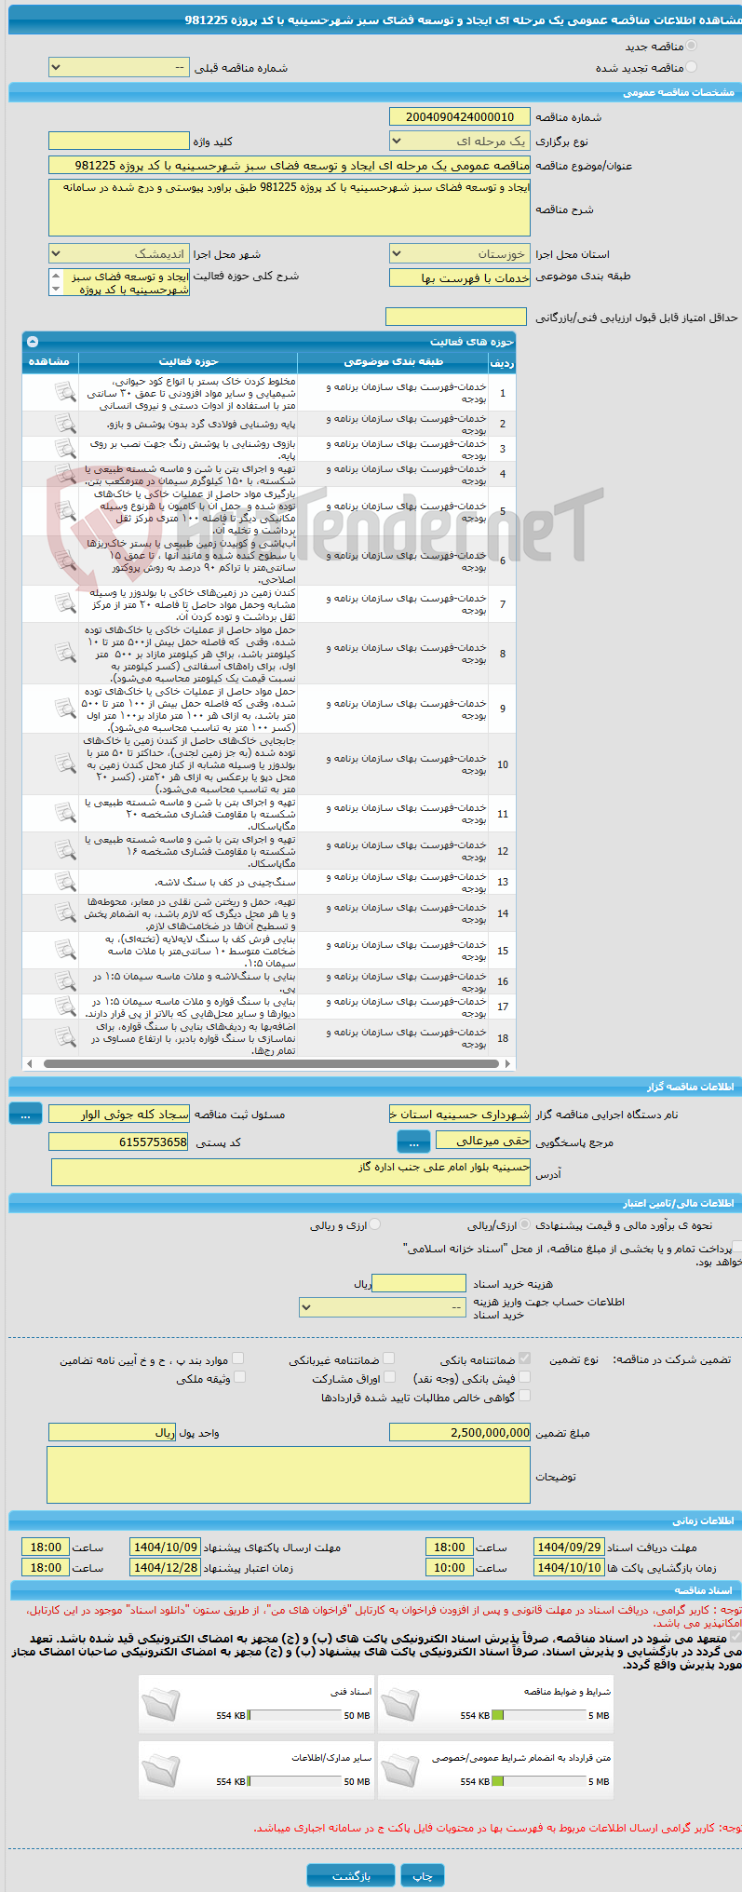The width and height of the screenshot is (742, 1892).
Task: Open view icon for row 15 activity
Action: pos(64,950)
